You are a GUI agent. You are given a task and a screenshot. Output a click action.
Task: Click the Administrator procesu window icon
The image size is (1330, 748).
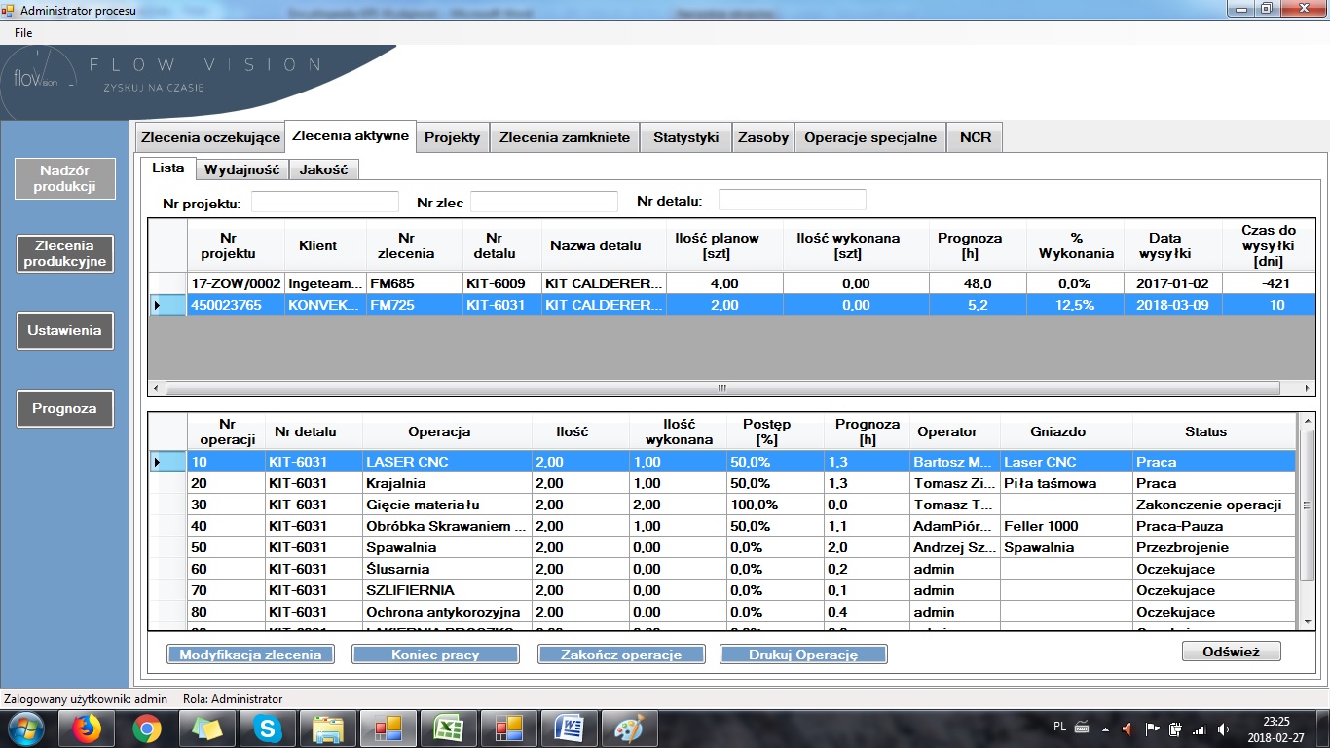click(9, 11)
